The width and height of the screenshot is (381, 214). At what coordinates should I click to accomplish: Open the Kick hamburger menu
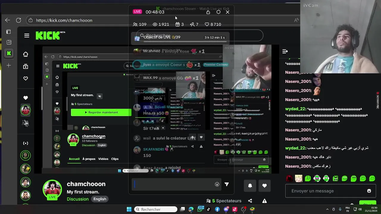coord(27,36)
